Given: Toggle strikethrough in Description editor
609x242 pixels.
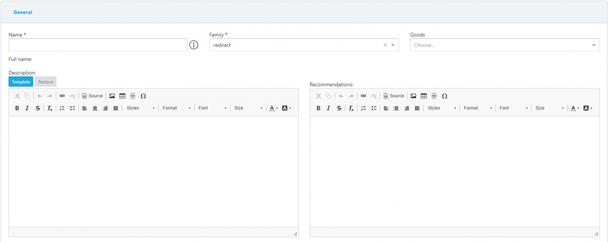Looking at the screenshot, I should pyautogui.click(x=38, y=108).
